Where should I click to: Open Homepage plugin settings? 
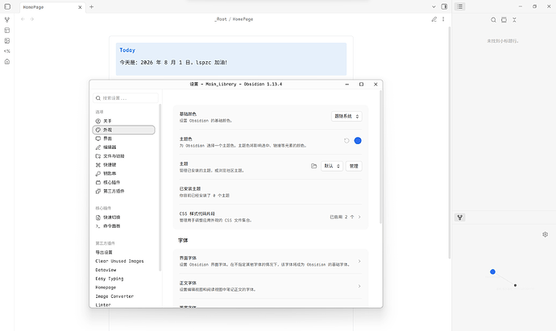pos(124,288)
